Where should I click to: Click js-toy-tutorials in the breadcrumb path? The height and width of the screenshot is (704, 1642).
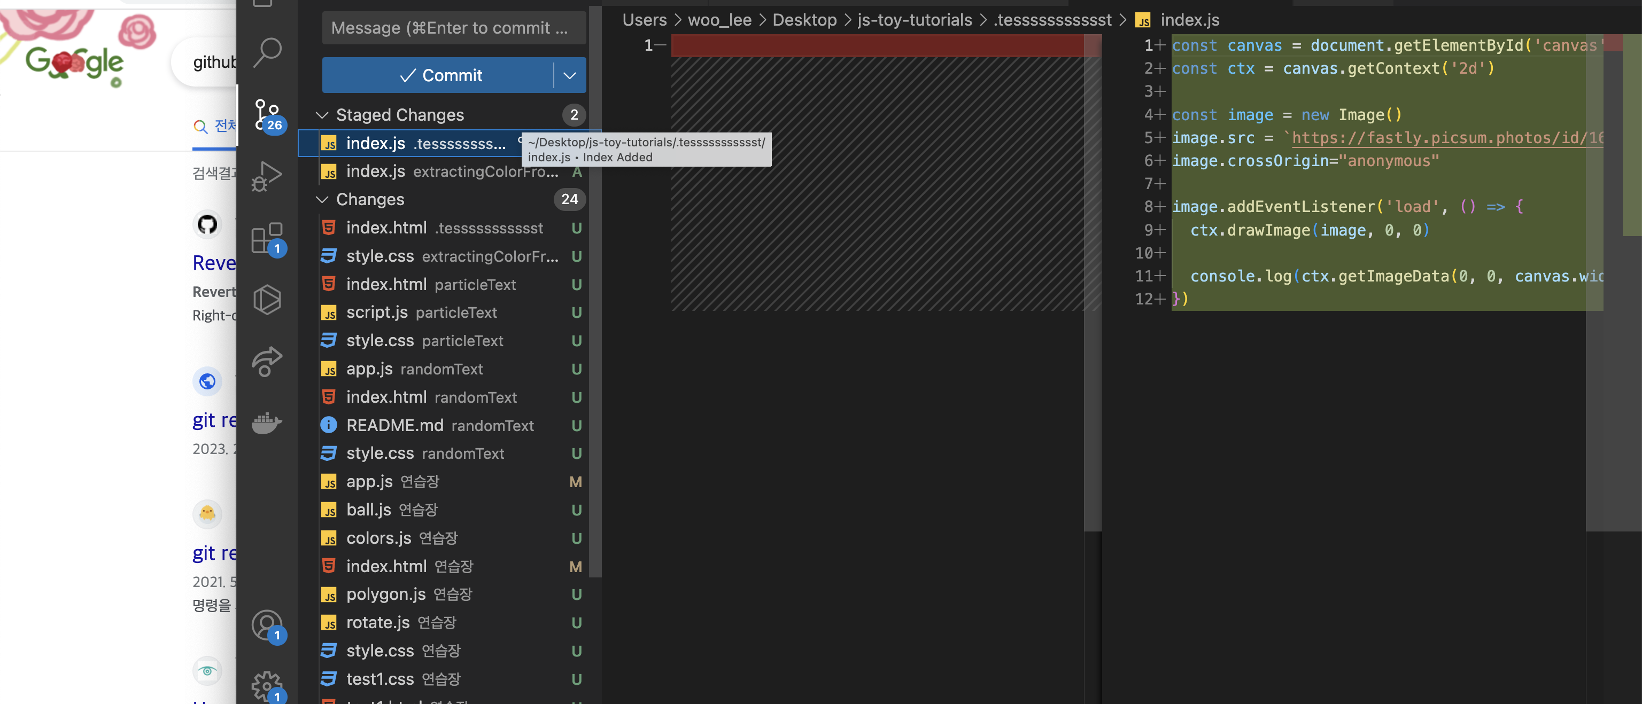pyautogui.click(x=914, y=20)
